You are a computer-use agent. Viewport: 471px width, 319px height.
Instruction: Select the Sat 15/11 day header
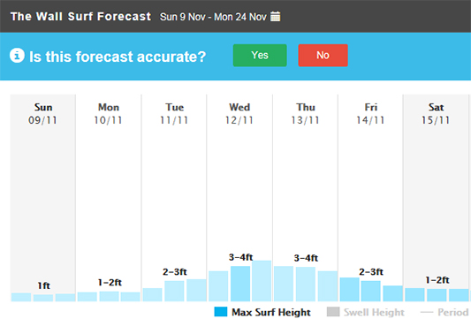click(x=436, y=113)
